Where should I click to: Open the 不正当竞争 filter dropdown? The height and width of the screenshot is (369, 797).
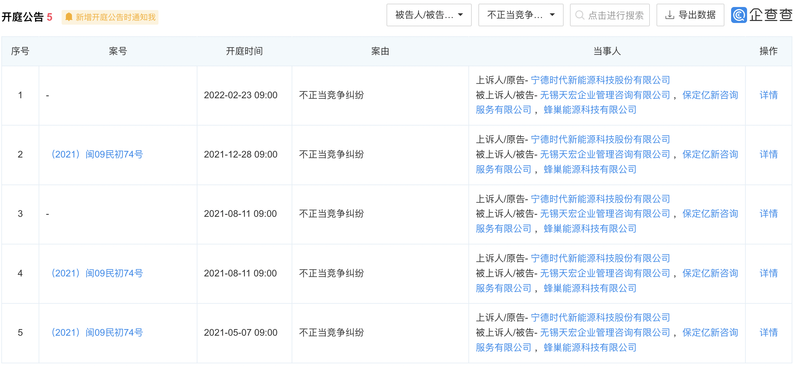[521, 15]
